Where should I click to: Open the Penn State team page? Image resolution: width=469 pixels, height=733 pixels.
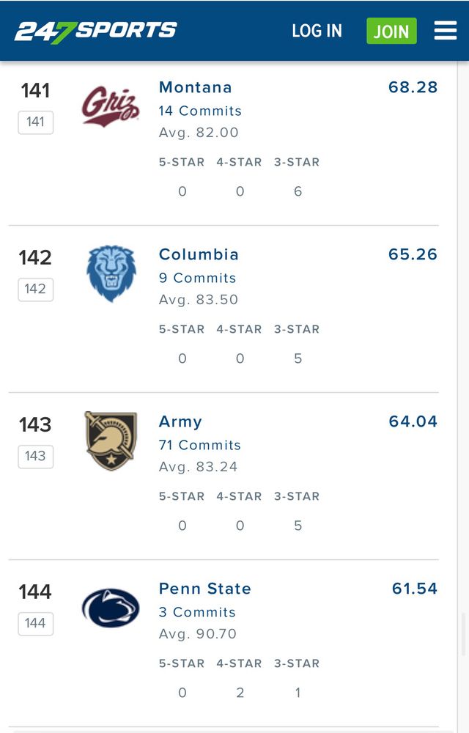[204, 589]
